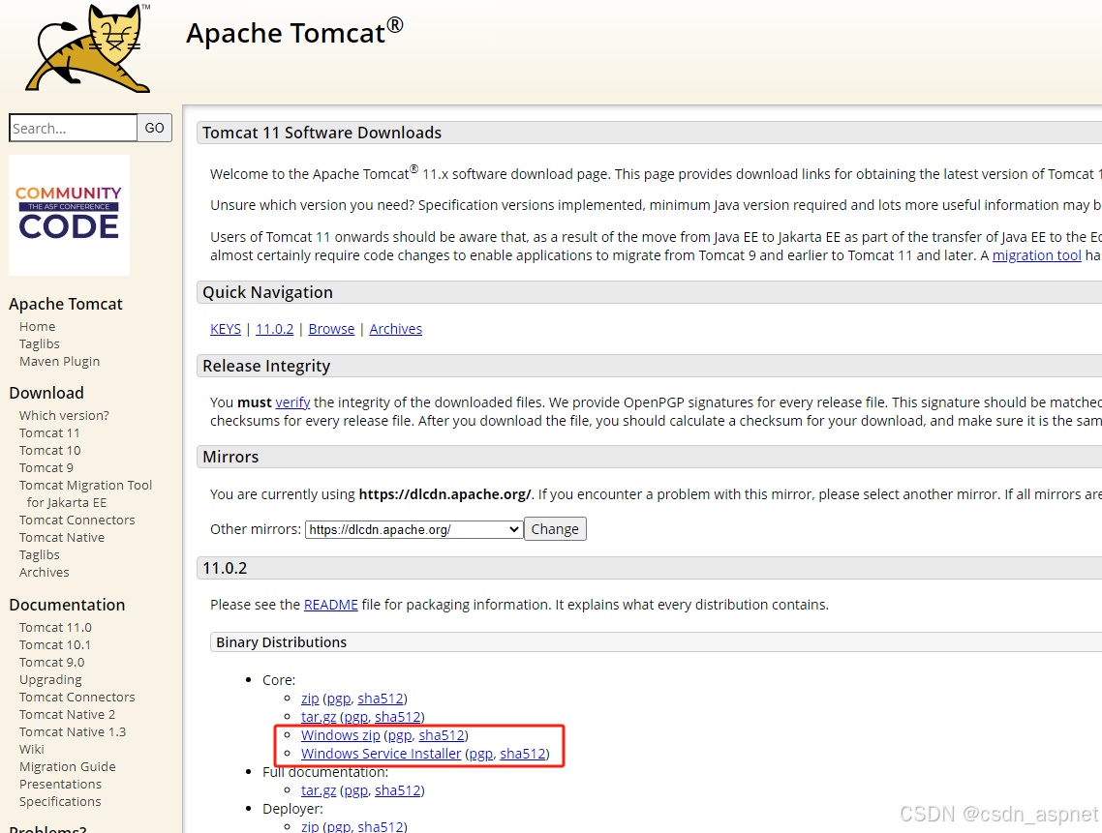The width and height of the screenshot is (1102, 833).
Task: Click the "Mirrors" section heading
Action: [x=230, y=458]
